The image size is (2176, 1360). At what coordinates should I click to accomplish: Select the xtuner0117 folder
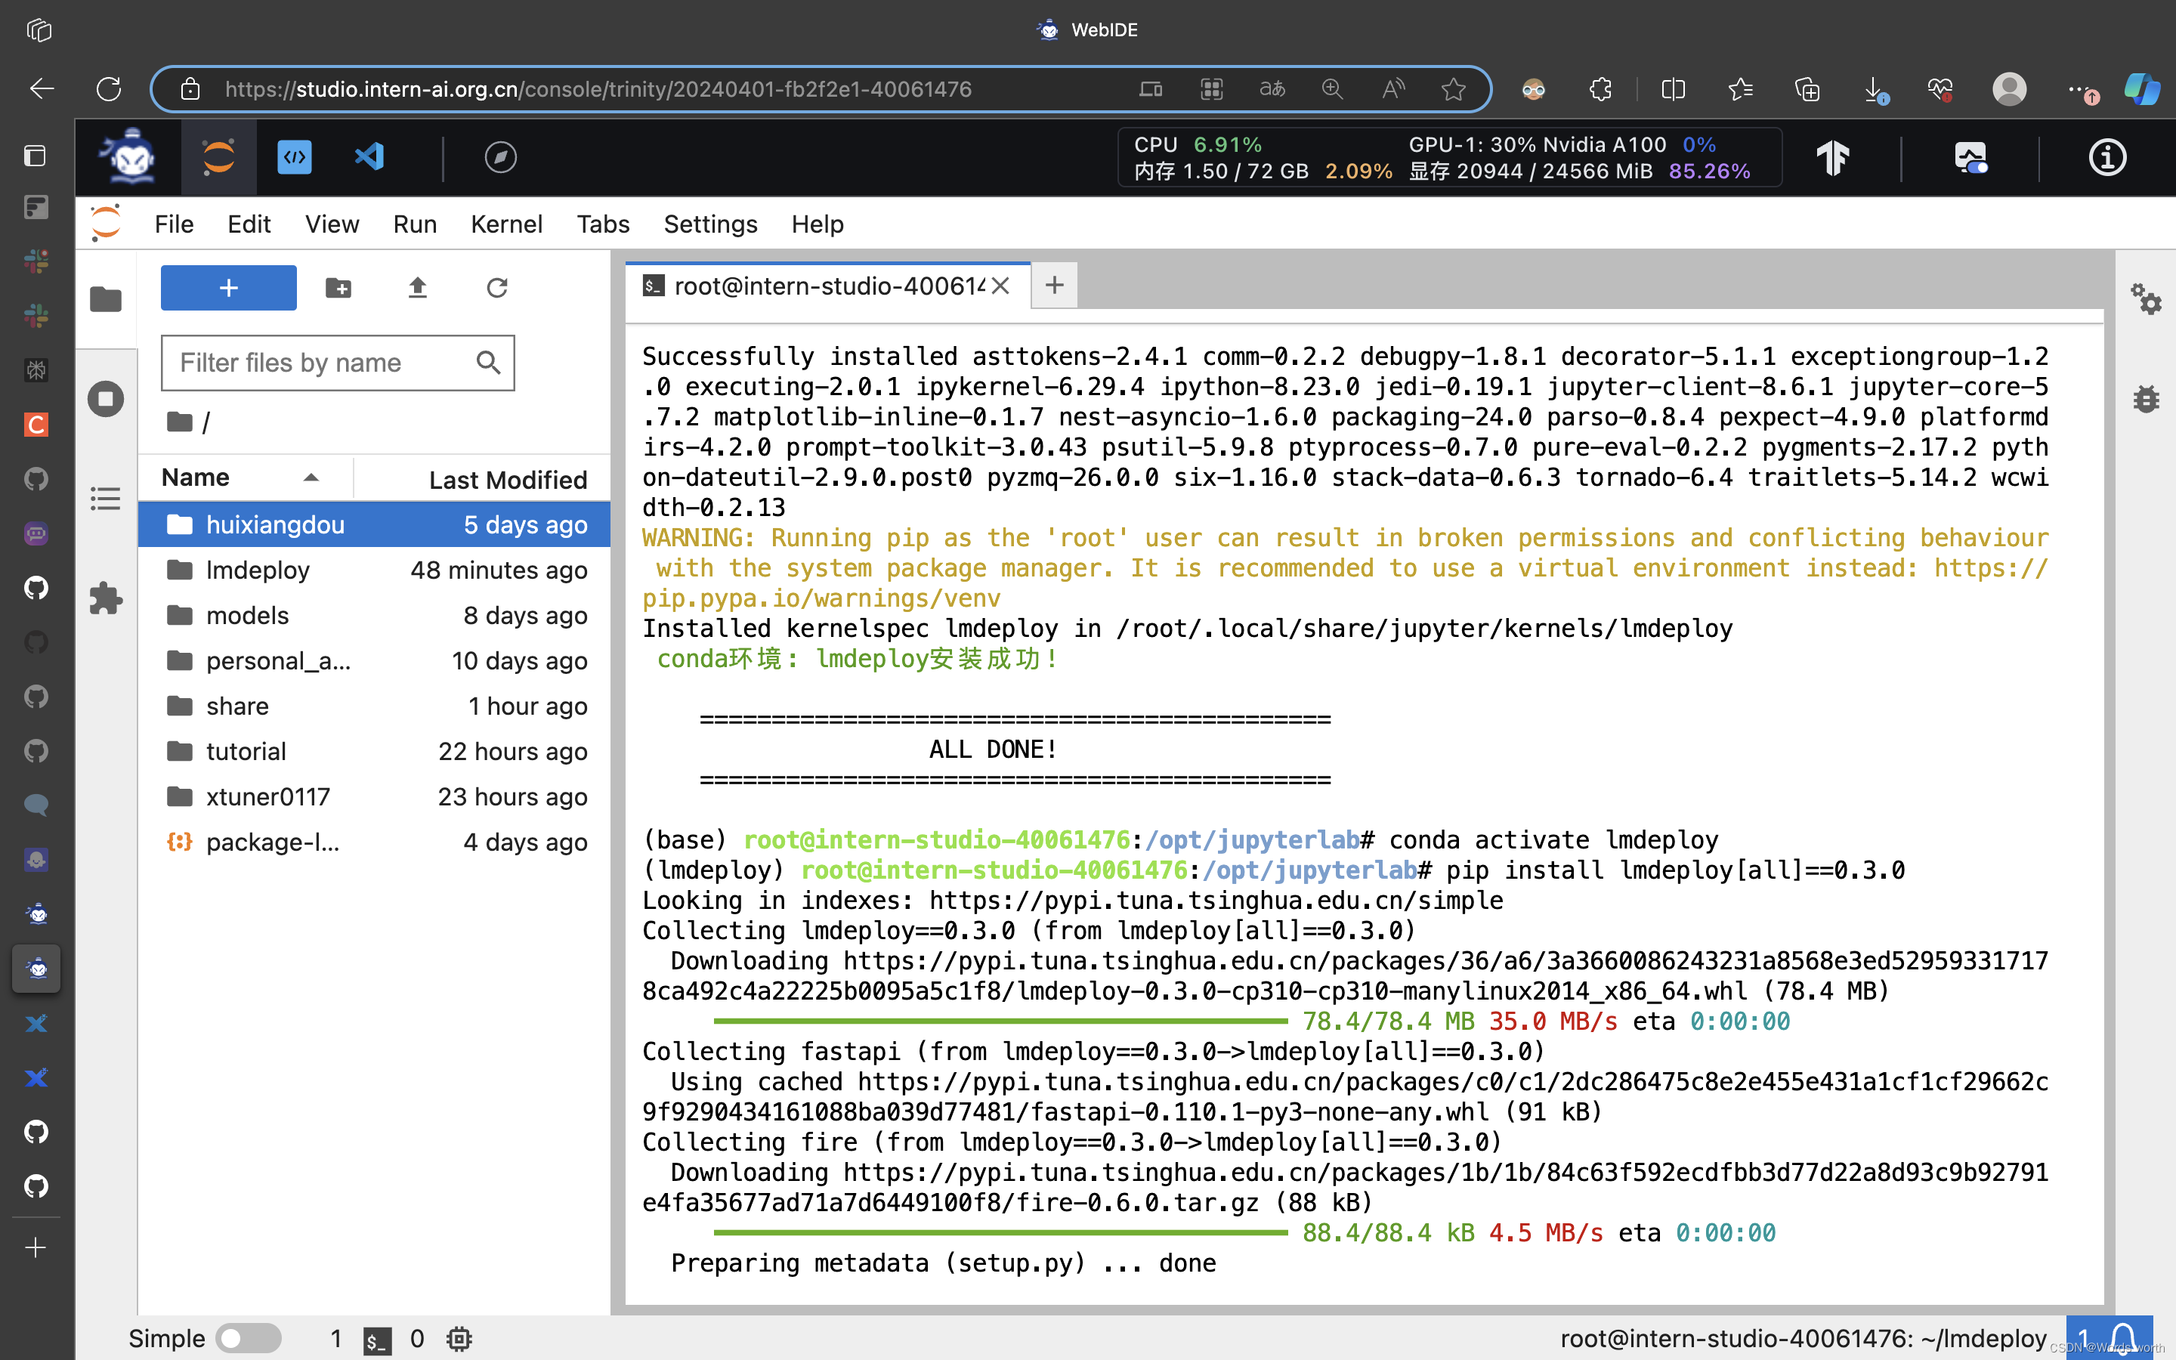[x=374, y=797]
